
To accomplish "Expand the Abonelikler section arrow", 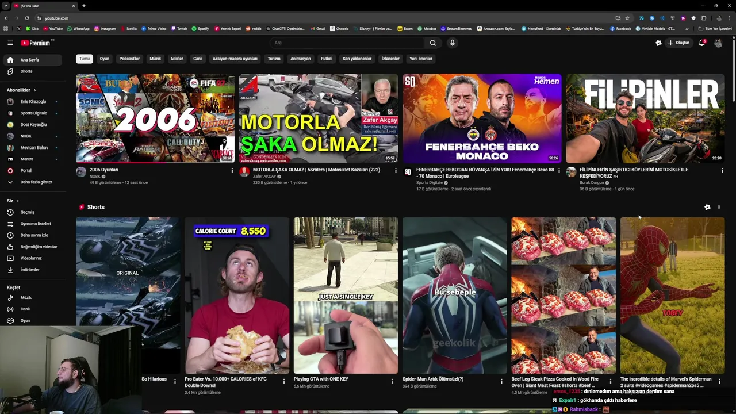I will tap(34, 90).
